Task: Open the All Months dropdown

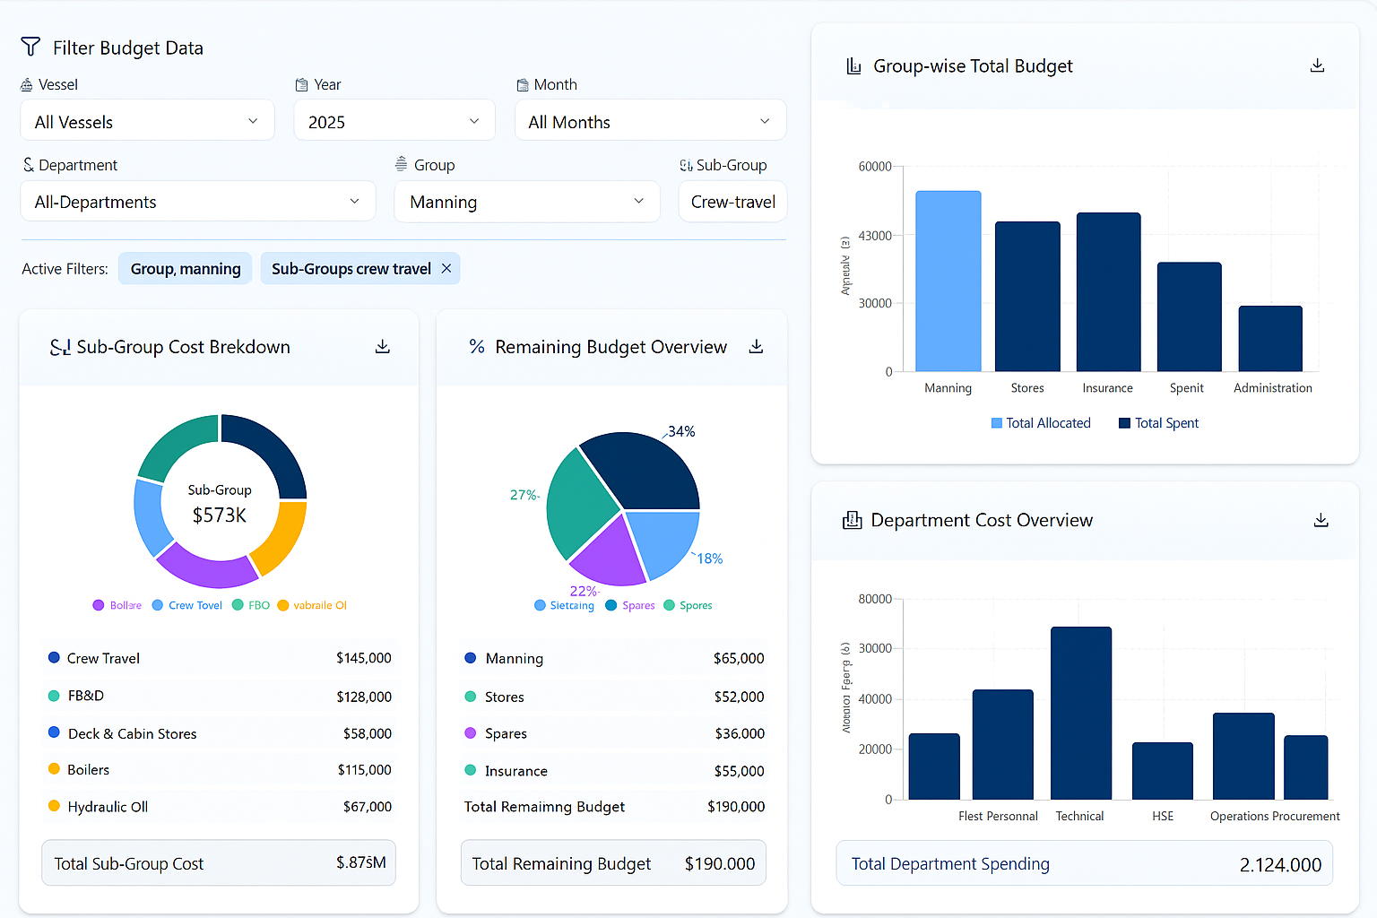Action: [x=650, y=121]
